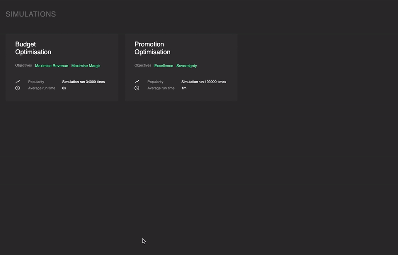The width and height of the screenshot is (398, 255).
Task: Click "Simulation run 199000 times" text
Action: click(203, 82)
